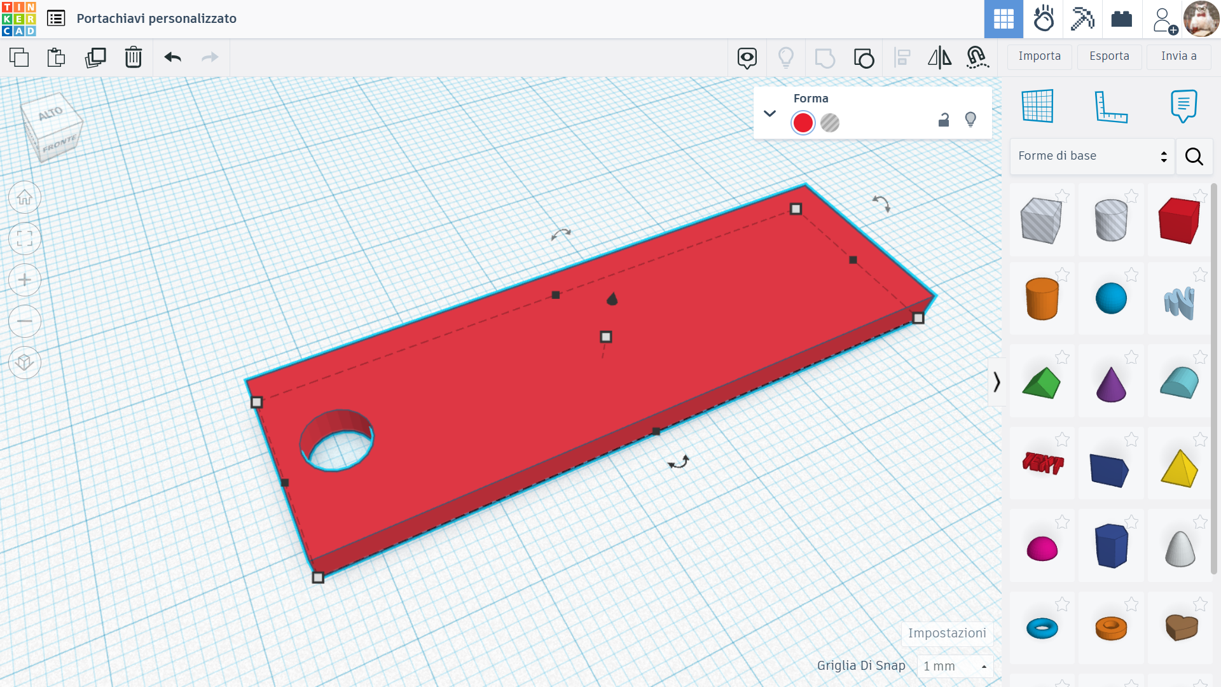Toggle the shape lock icon
1221x687 pixels.
[x=944, y=120]
